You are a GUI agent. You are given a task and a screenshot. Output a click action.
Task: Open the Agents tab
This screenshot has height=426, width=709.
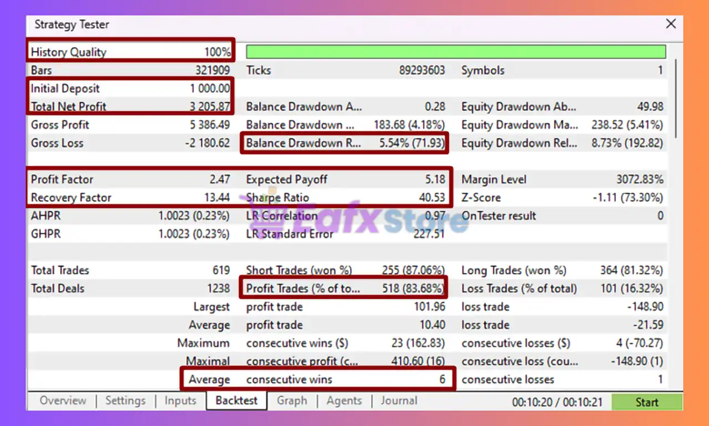click(344, 401)
